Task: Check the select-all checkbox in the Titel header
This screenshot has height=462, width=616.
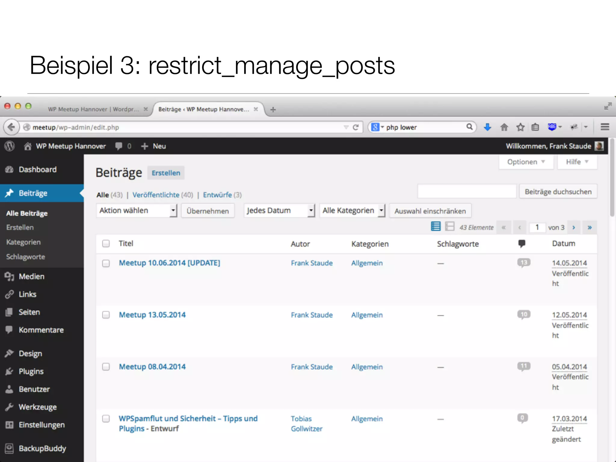Action: coord(106,243)
